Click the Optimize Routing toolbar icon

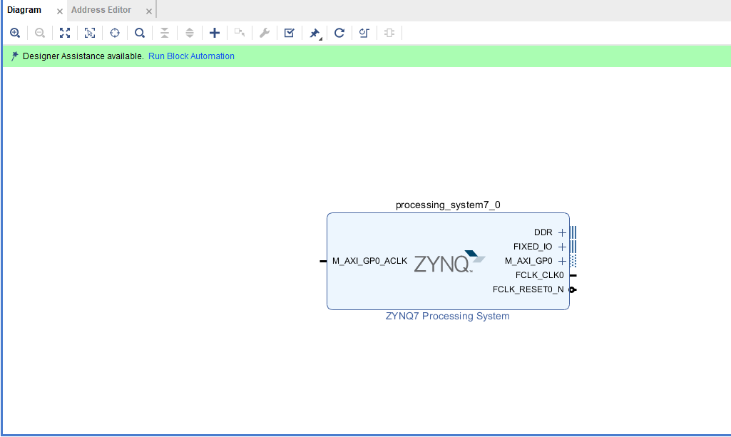pyautogui.click(x=364, y=33)
